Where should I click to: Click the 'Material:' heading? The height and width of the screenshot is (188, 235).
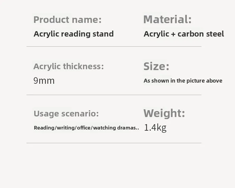pos(167,19)
